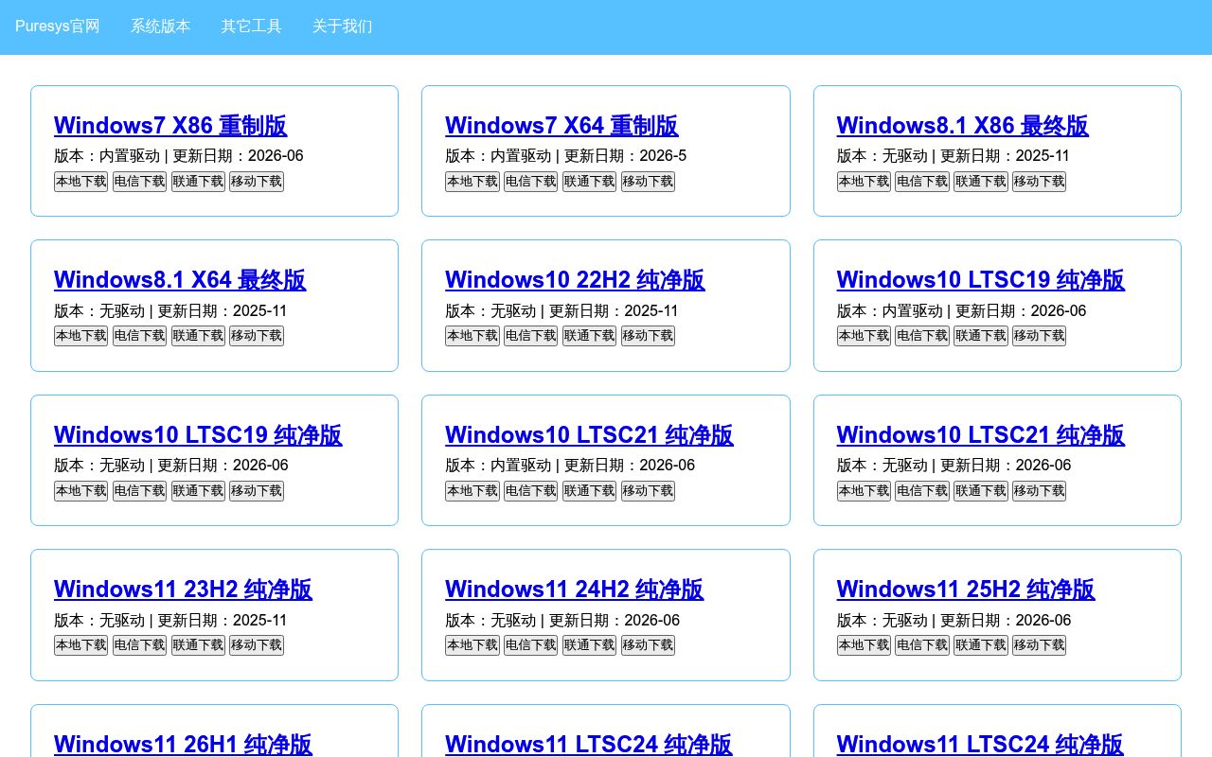1212x757 pixels.
Task: Open the Windows11 26H1 纯净版 title link
Action: coord(183,744)
